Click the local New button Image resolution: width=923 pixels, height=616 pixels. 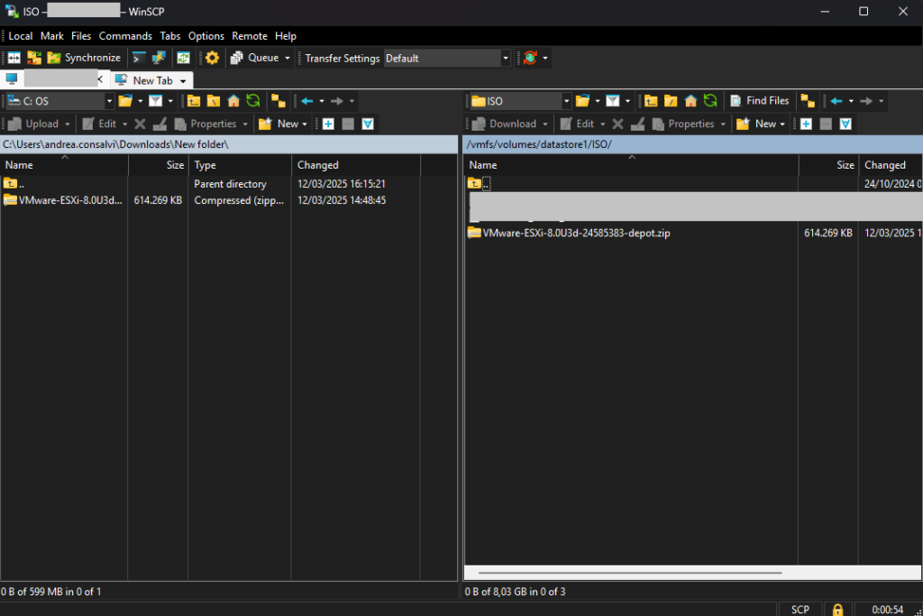[279, 124]
